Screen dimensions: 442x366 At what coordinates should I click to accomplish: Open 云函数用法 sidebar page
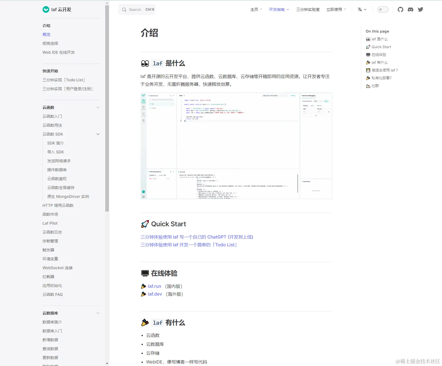[x=52, y=125]
